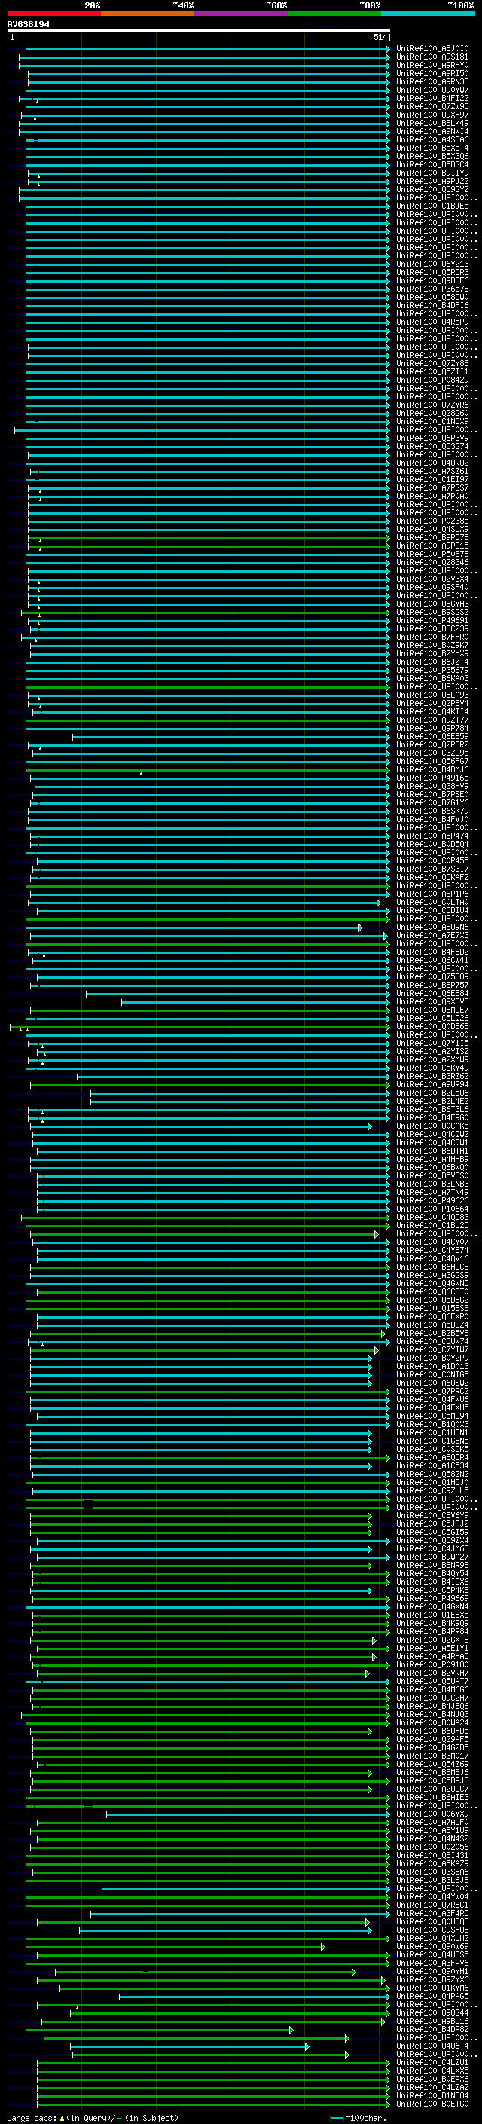Select the UniRef100_Q4PAG5 alignment bar
Image resolution: width=482 pixels, height=2124 pixels.
tap(255, 1996)
